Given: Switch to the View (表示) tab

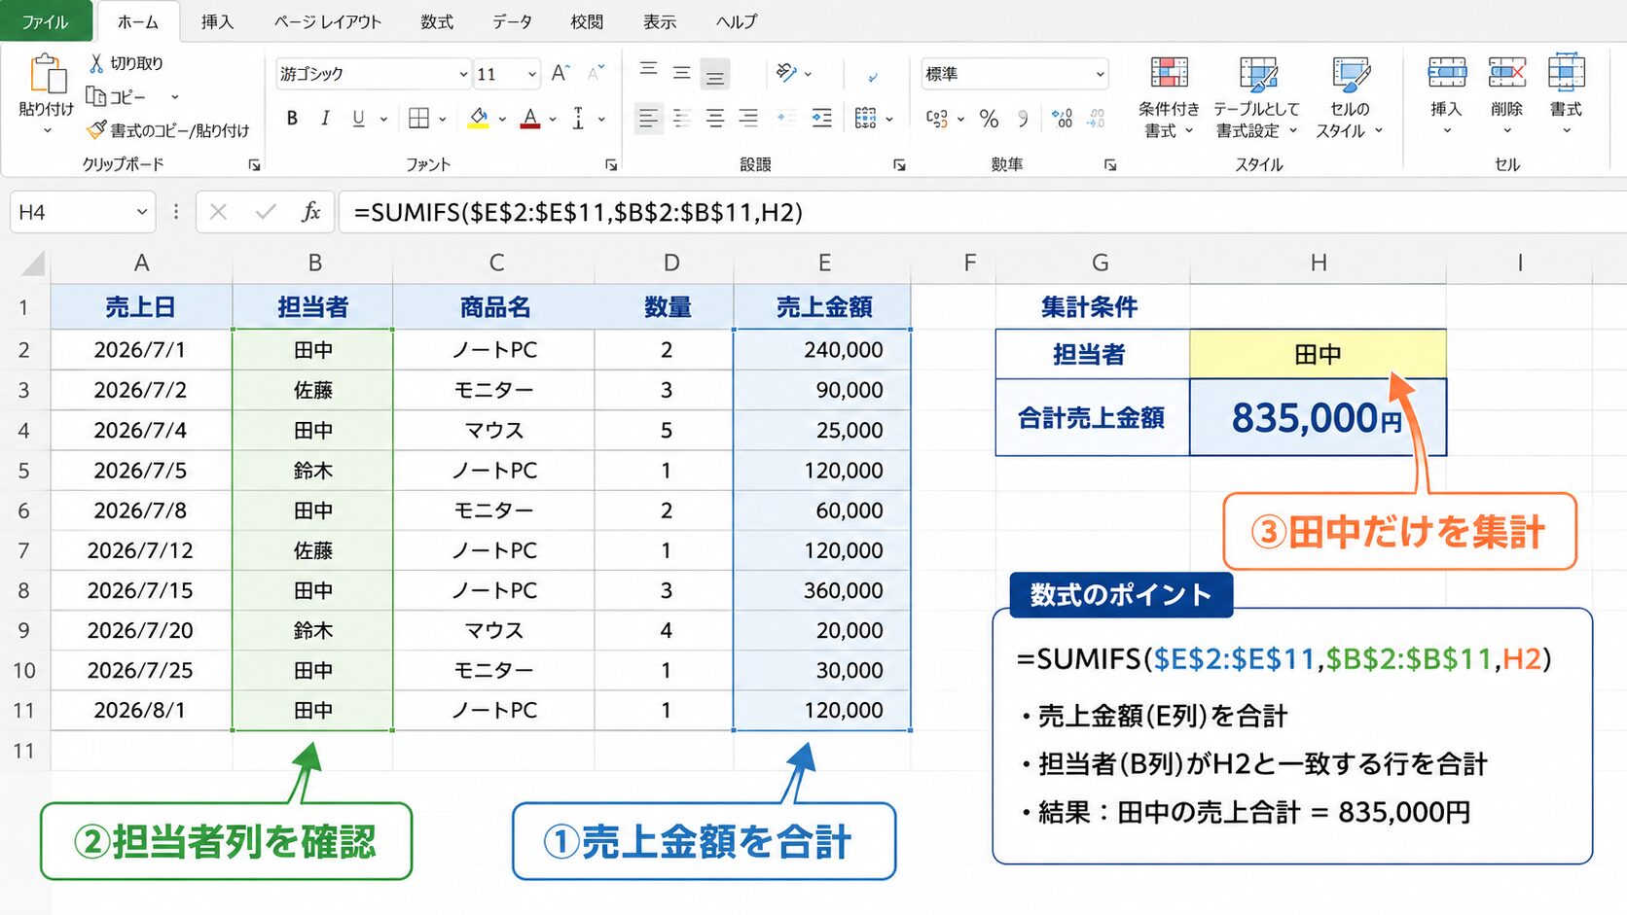Looking at the screenshot, I should [660, 21].
